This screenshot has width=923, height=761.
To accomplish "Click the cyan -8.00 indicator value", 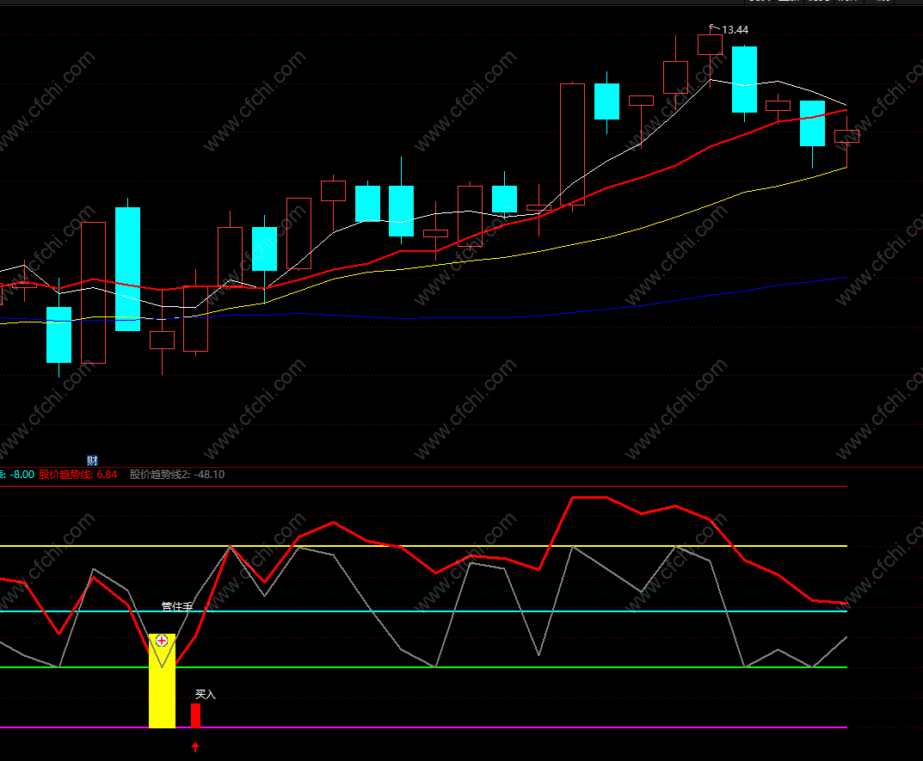I will (x=22, y=475).
